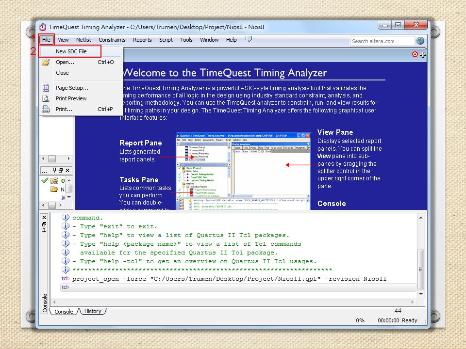
Task: Click the TimeQuest stopwatch title bar icon
Action: tap(43, 27)
